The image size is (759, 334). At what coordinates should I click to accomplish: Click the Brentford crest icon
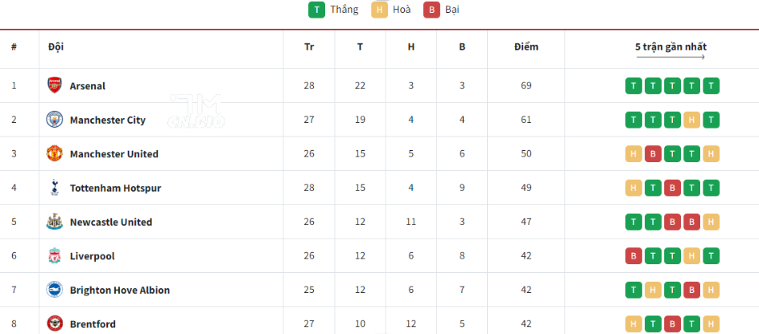point(54,324)
